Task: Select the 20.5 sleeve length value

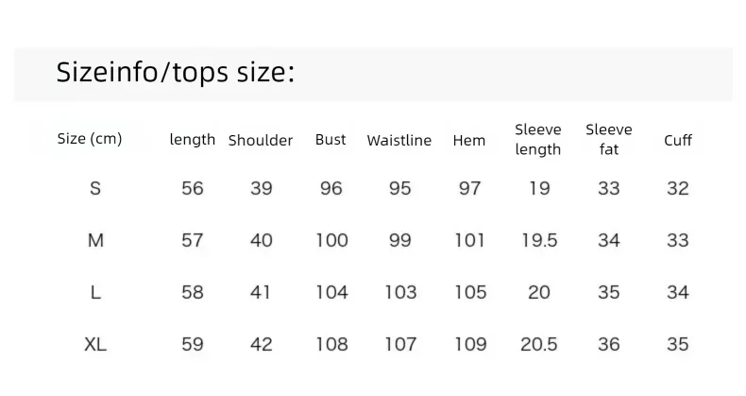Action: [539, 344]
